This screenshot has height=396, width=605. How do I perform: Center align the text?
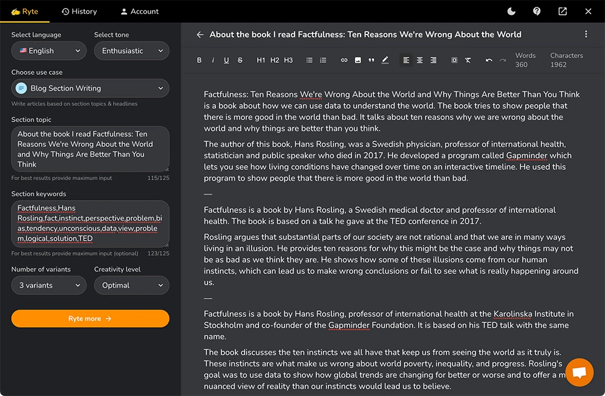(x=420, y=60)
